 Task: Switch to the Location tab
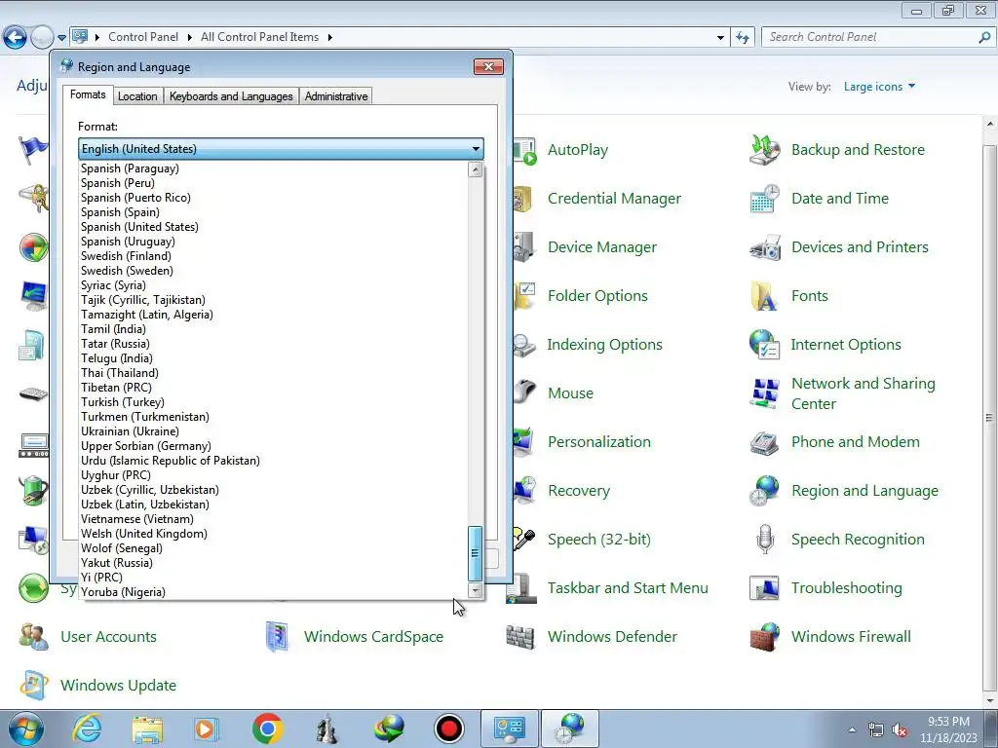tap(137, 96)
